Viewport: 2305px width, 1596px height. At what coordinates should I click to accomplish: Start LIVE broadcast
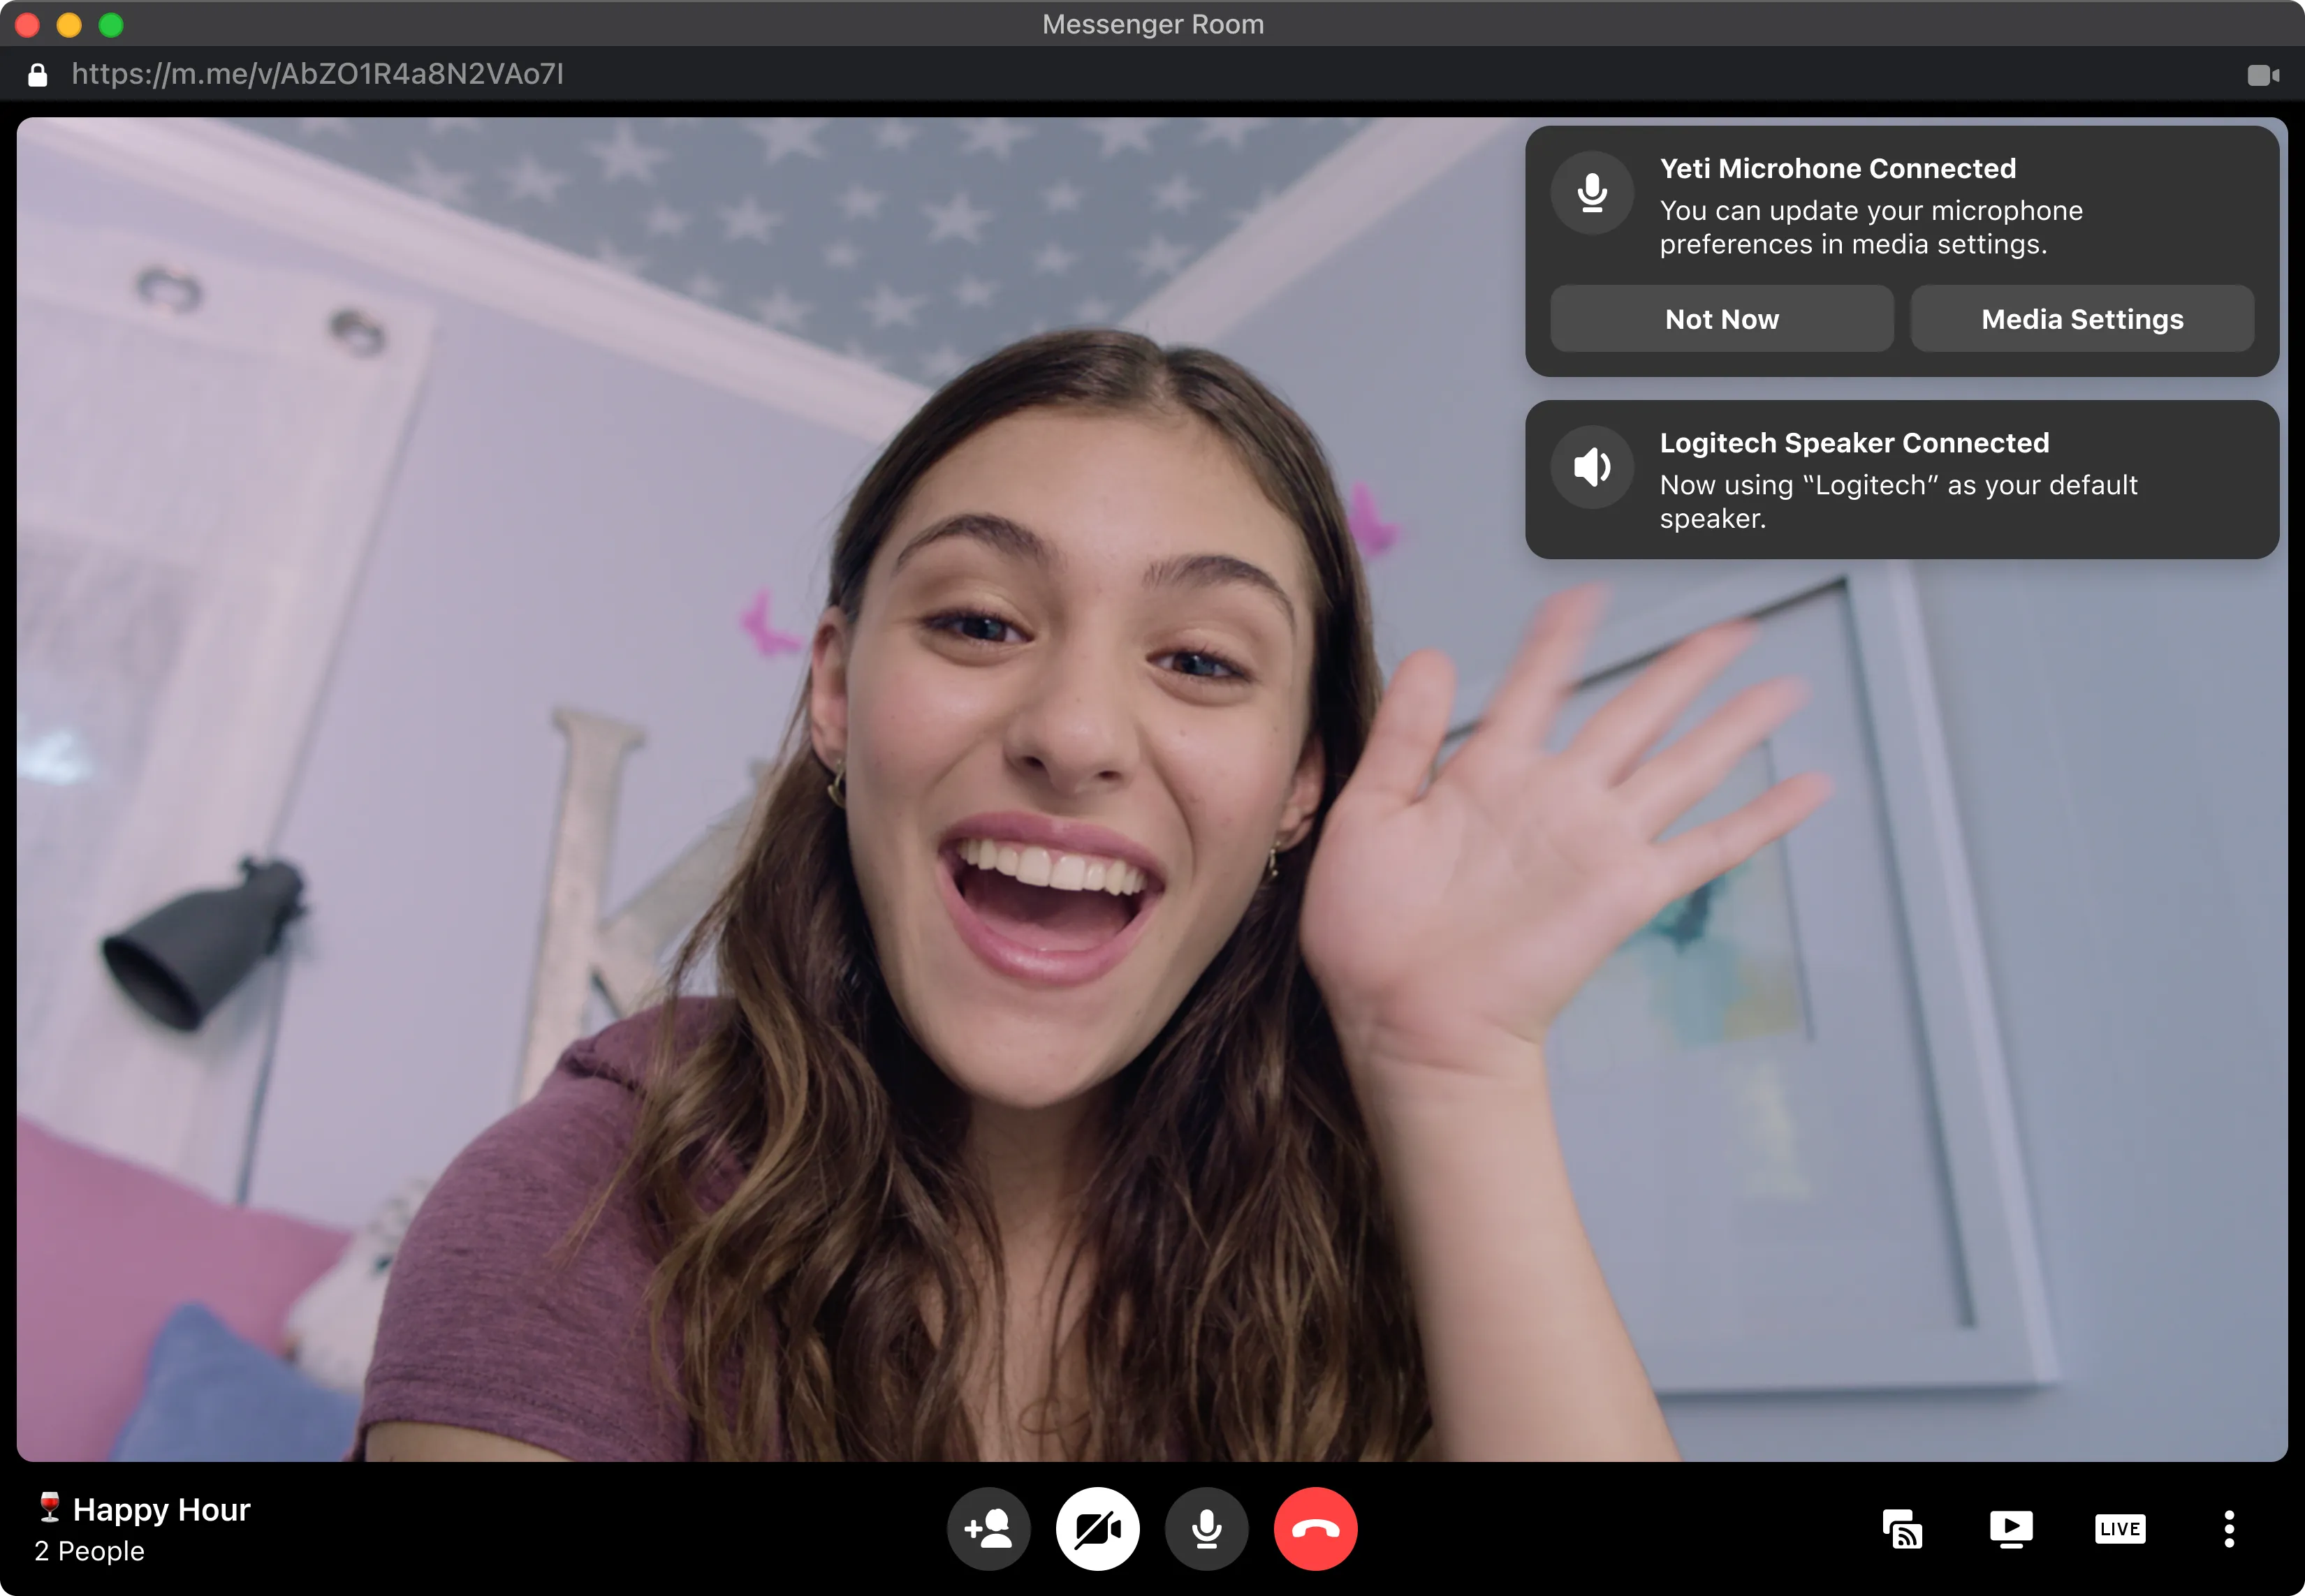2120,1528
